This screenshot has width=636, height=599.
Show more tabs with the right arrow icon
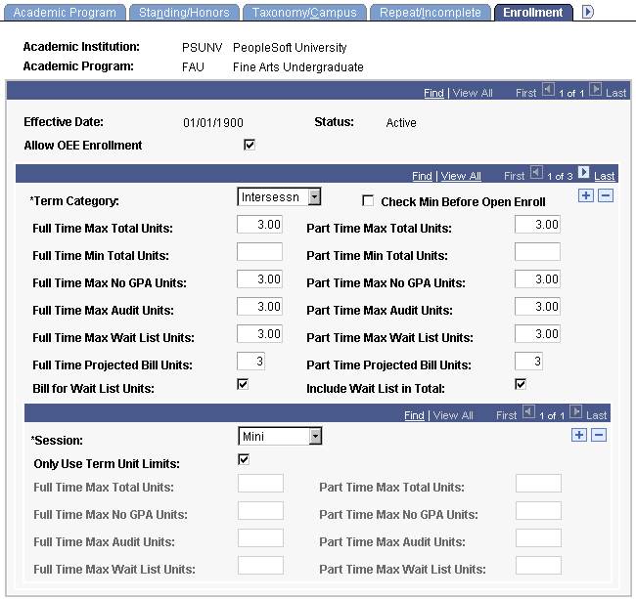(x=587, y=12)
